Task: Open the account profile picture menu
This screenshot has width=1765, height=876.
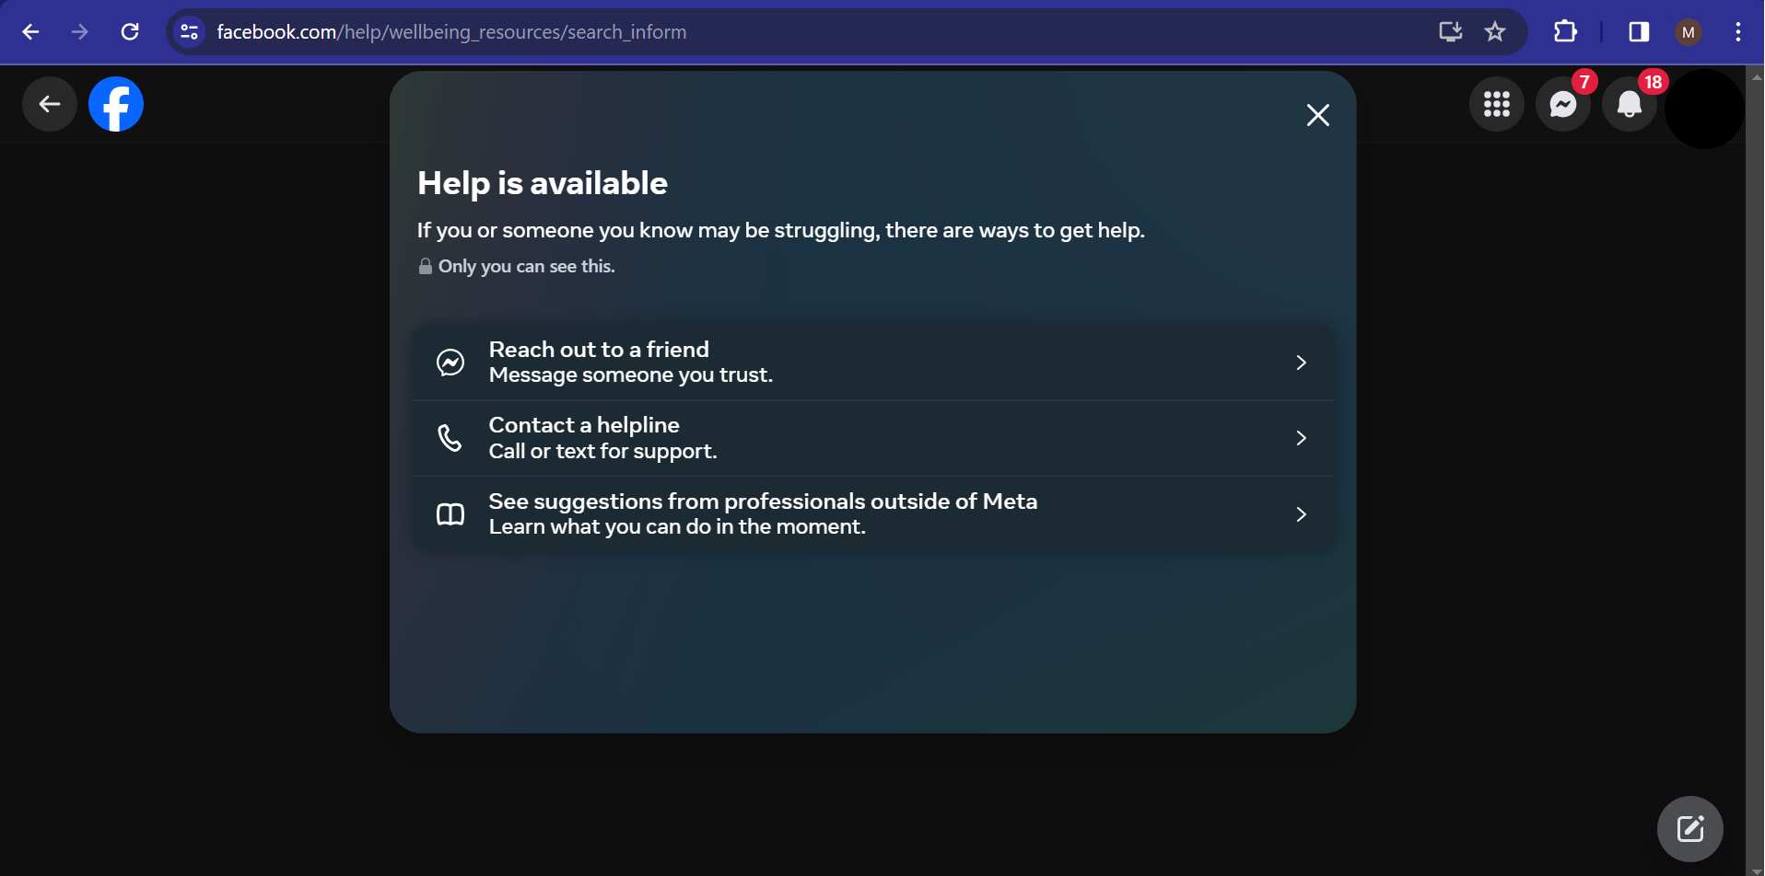Action: 1705,109
